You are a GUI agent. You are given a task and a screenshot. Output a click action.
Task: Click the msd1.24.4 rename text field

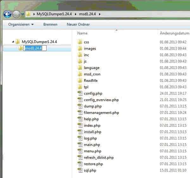tap(35, 48)
